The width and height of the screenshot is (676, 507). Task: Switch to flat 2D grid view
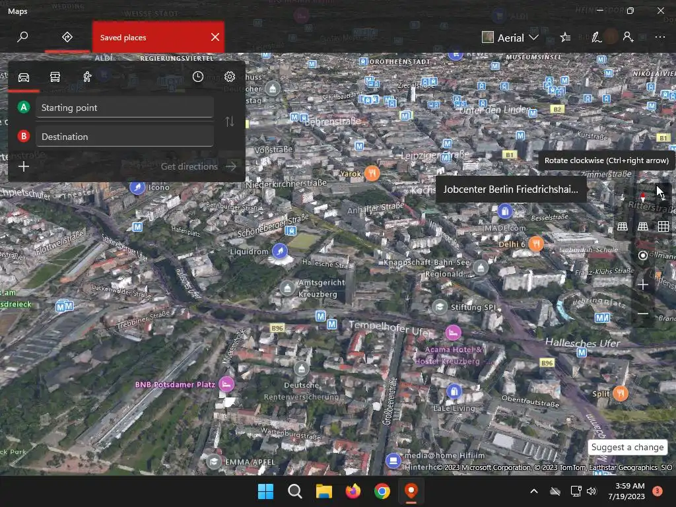663,226
